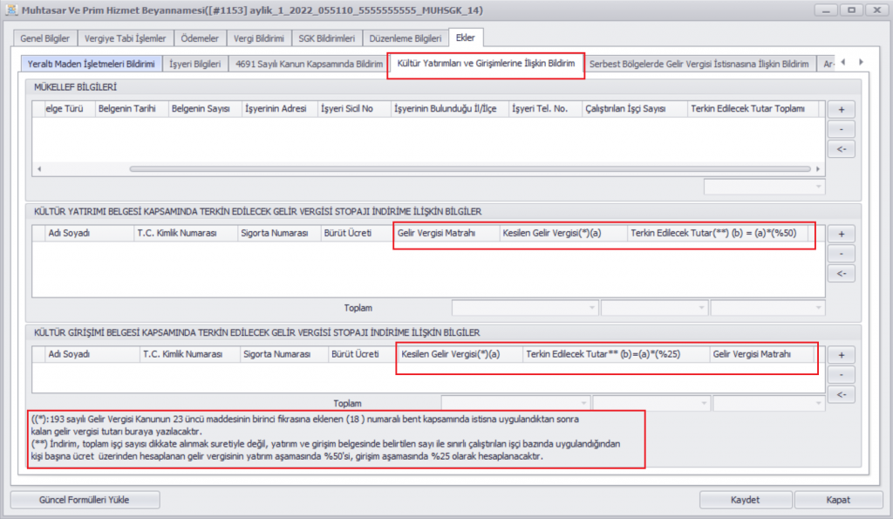Add row to Kültür Yatırımı Belgesi table
This screenshot has height=519, width=893.
tap(841, 234)
